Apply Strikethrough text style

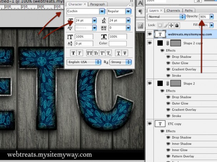pyautogui.click(x=125, y=53)
